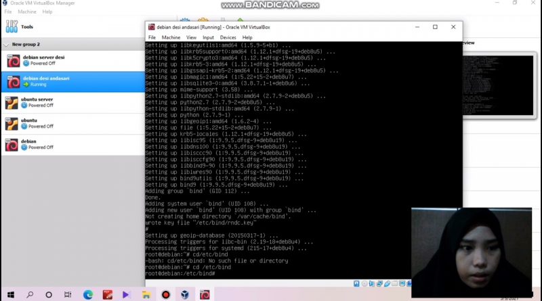Select the ubuntu server machine
This screenshot has height=301, width=542.
[x=73, y=103]
